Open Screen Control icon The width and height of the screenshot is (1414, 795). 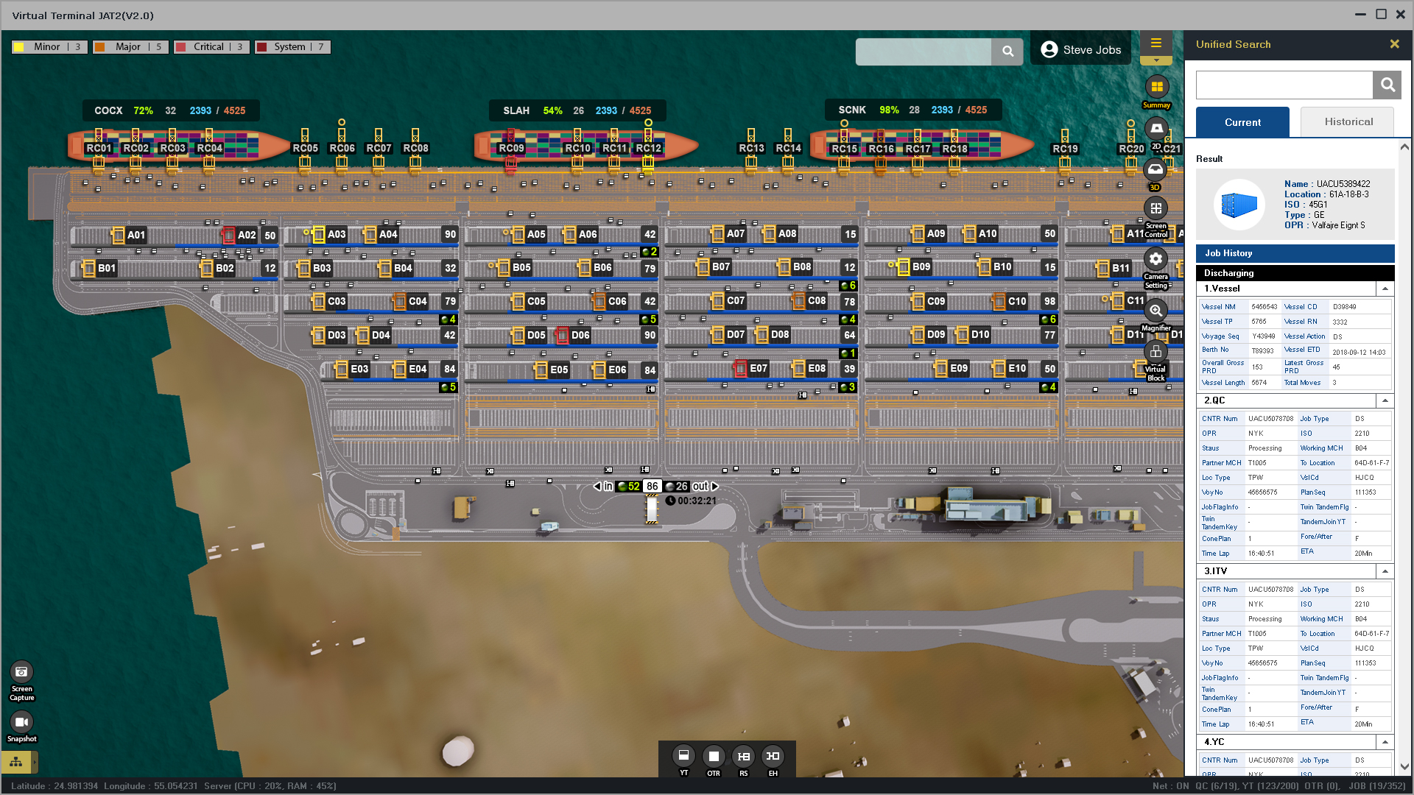1156,209
